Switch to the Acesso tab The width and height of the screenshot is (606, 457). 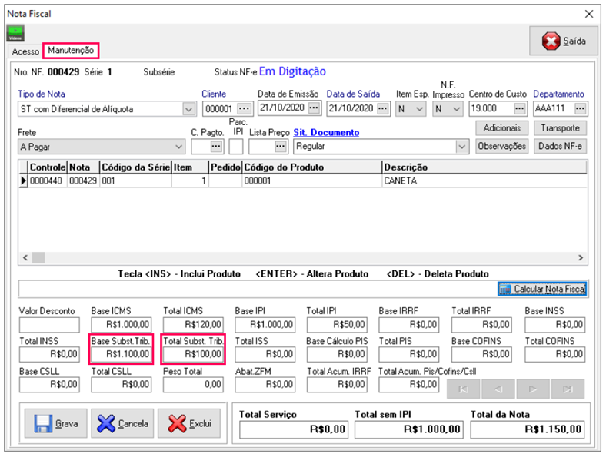[x=25, y=51]
